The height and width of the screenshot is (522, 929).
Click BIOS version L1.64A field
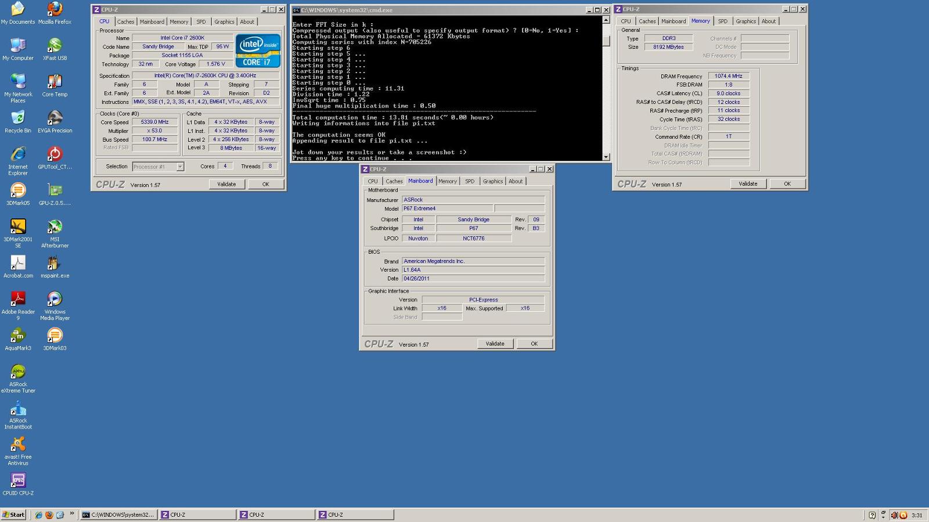click(473, 270)
